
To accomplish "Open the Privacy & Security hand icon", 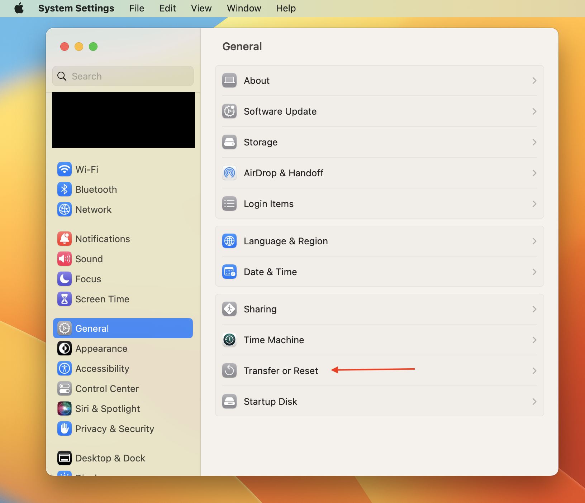I will click(x=65, y=428).
